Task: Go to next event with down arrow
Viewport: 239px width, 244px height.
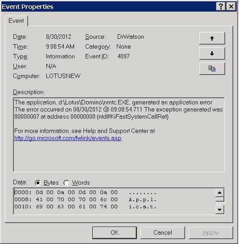Action: (x=212, y=54)
